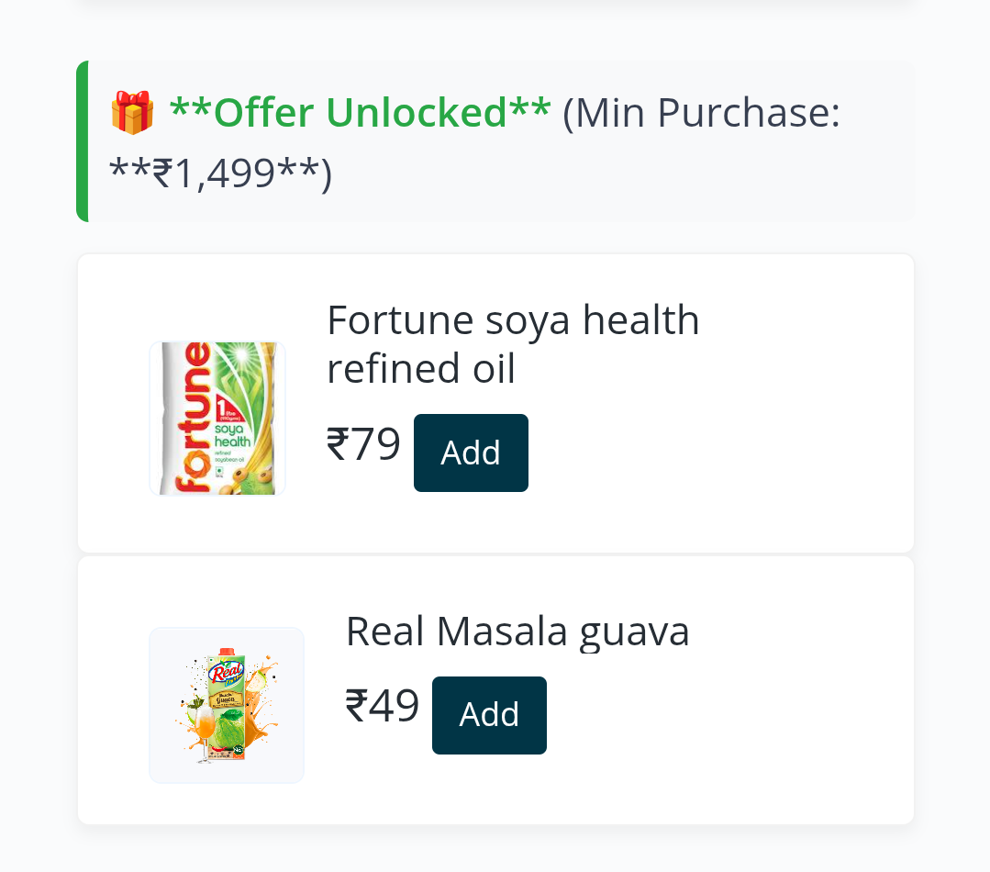Click the green "Offer Unlocked" text
Screen dimensions: 990x872
click(360, 113)
